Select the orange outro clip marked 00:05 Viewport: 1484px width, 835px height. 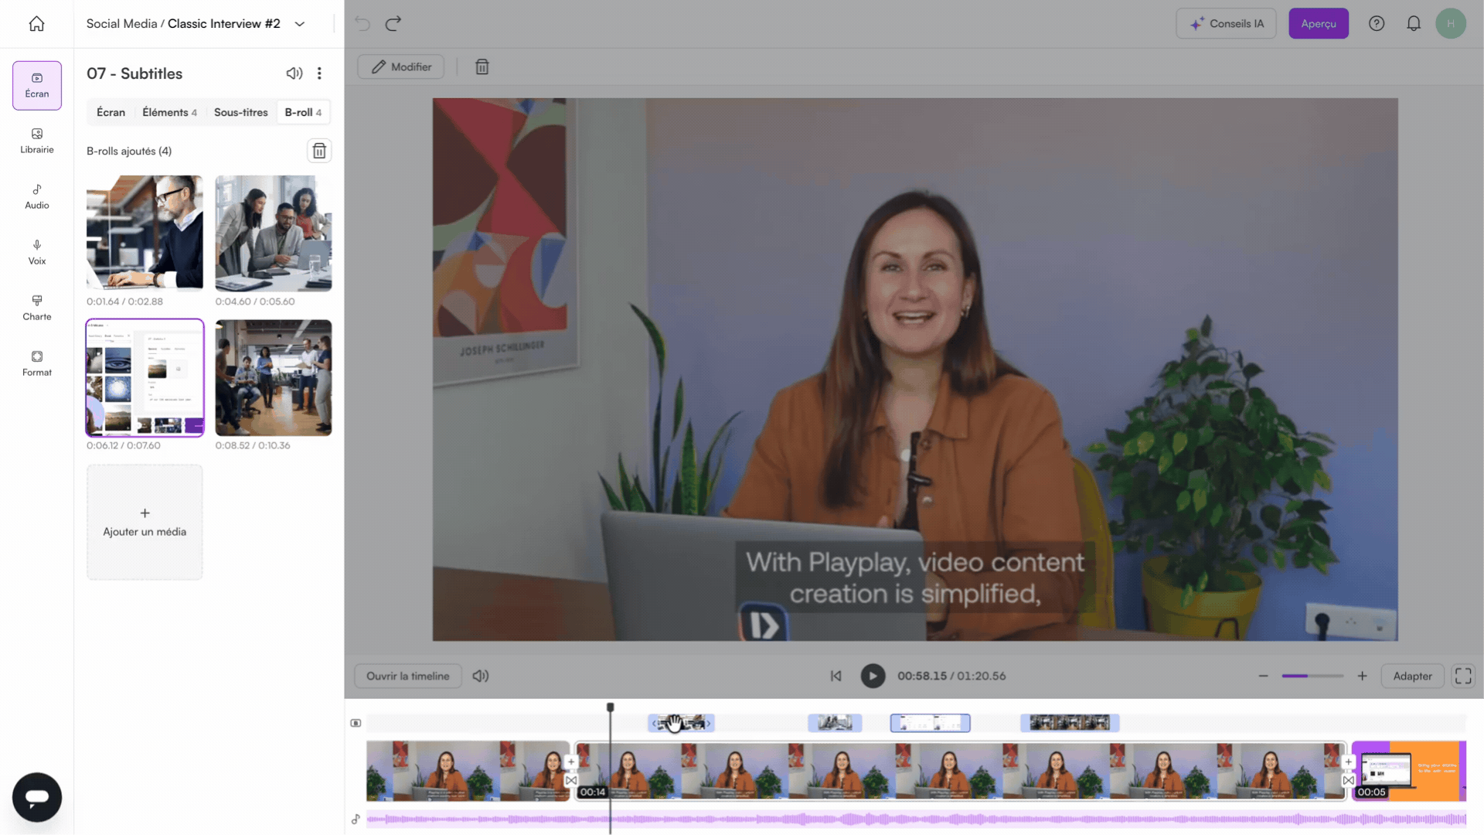coord(1408,771)
